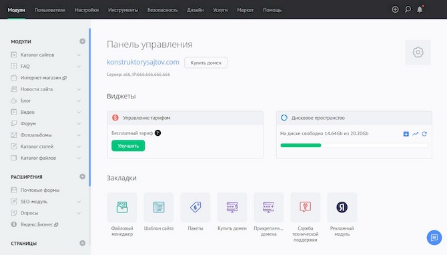Click the plus icon in the top bar
Image resolution: width=447 pixels, height=255 pixels.
point(395,9)
